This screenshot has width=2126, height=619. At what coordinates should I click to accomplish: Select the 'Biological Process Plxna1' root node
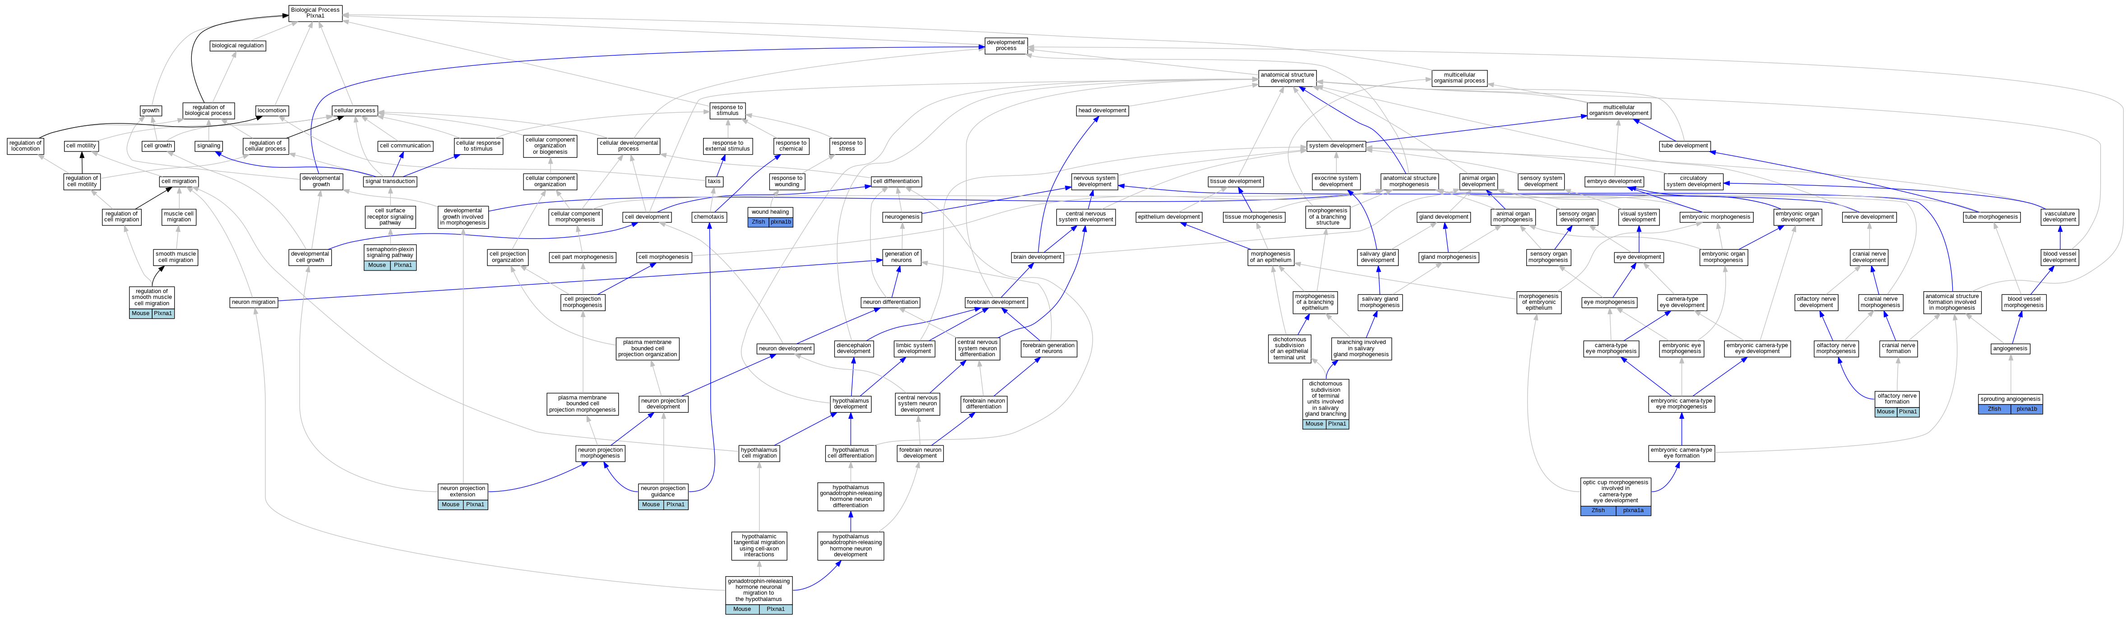(x=315, y=13)
